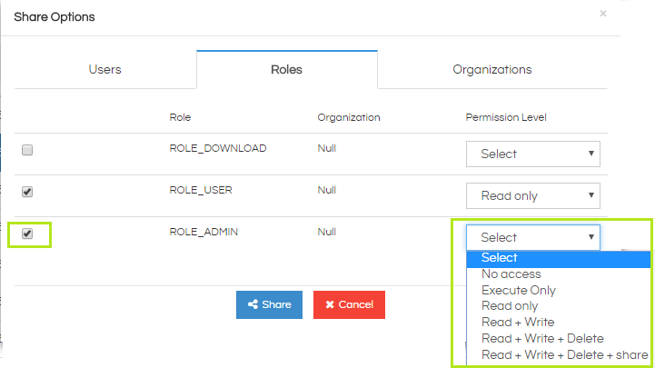
Task: Click the blue Share button
Action: [x=269, y=304]
